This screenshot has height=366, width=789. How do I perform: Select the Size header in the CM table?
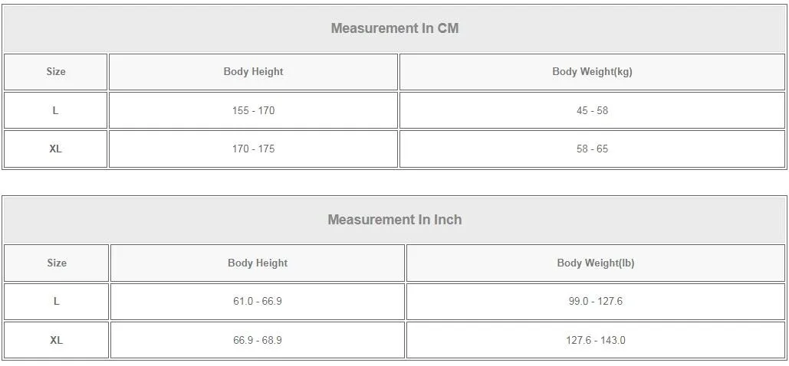click(x=56, y=72)
